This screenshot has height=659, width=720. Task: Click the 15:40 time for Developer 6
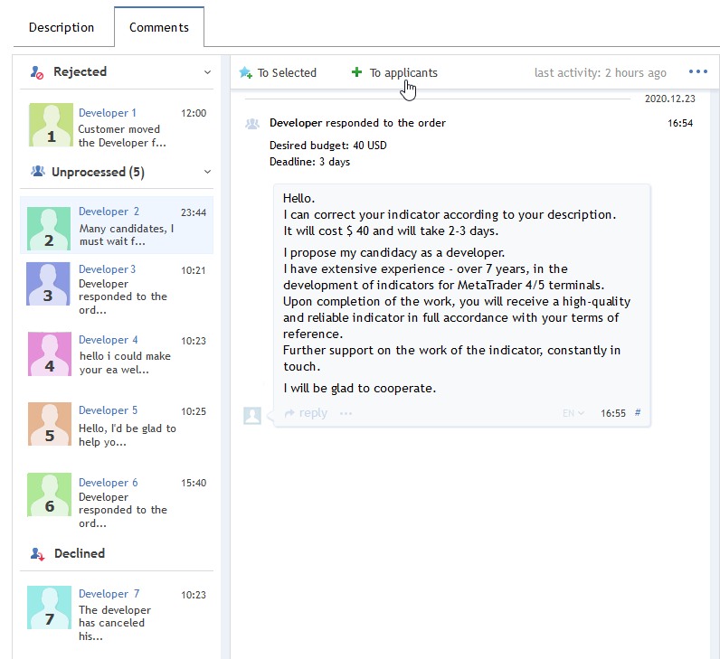tap(194, 483)
